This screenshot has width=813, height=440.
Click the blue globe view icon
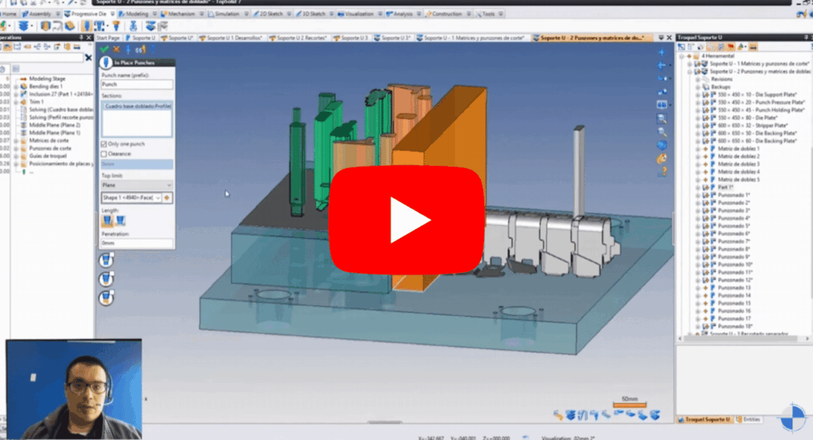[661, 145]
